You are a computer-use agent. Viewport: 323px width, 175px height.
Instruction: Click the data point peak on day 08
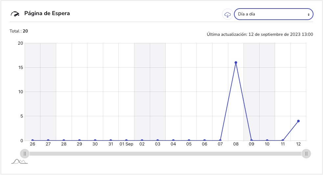[x=236, y=62]
